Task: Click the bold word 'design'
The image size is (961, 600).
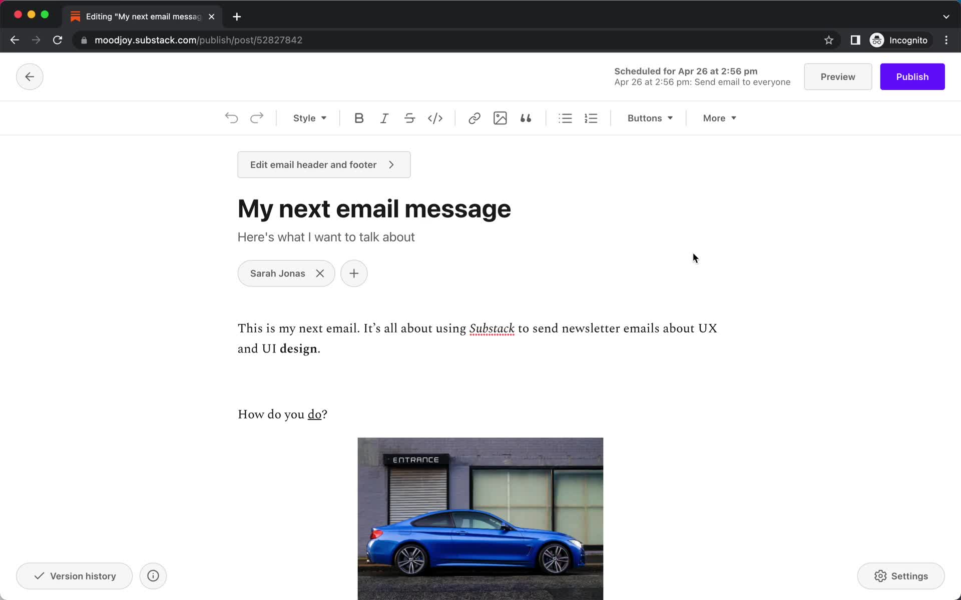Action: (x=298, y=348)
